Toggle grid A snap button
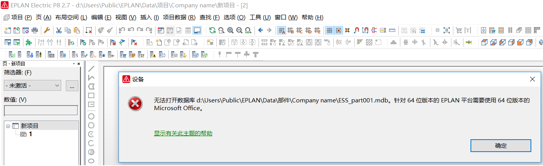 coord(281,30)
